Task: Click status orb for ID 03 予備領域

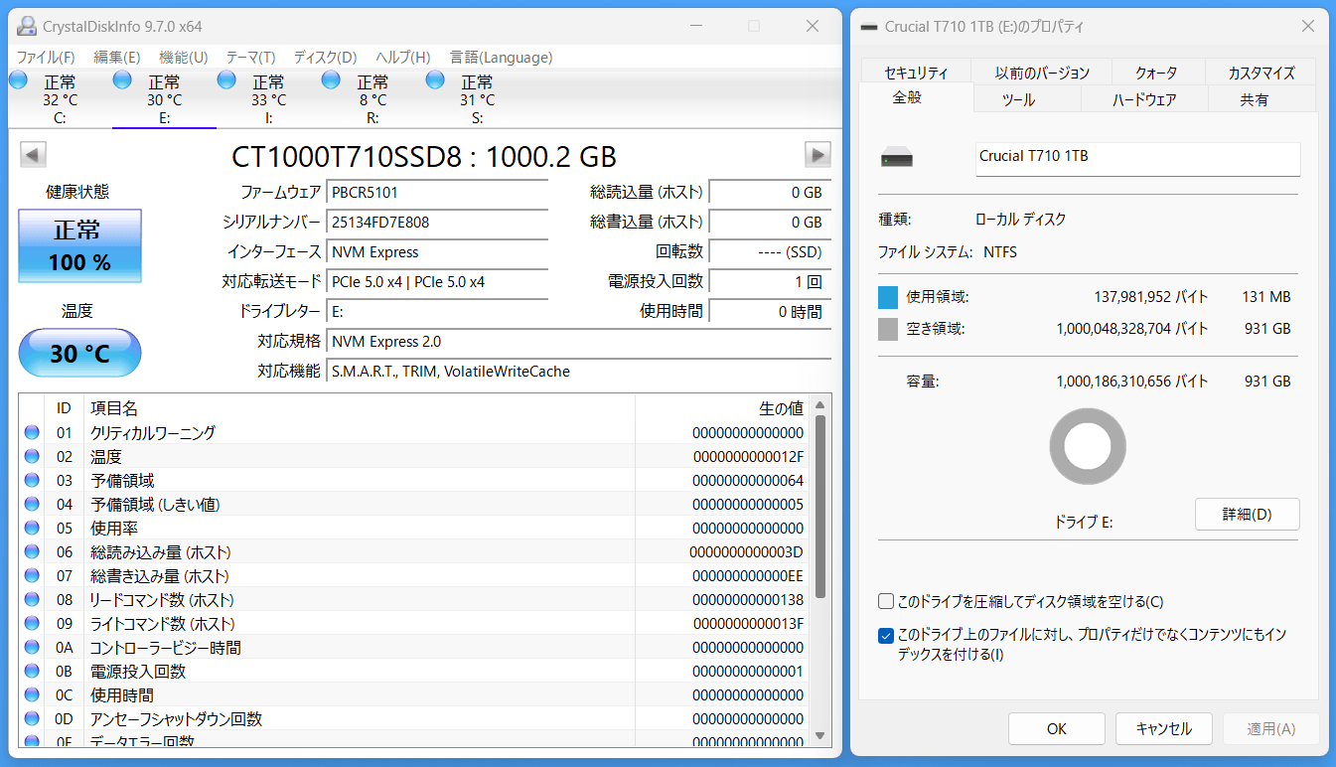Action: click(32, 480)
